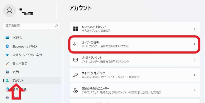Screen dimensions: 205x103
Task: Focus the 設定の検索 search field
Action: [32, 26]
